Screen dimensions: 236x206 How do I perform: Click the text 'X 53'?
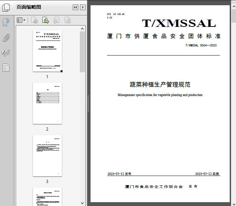pos(109,17)
